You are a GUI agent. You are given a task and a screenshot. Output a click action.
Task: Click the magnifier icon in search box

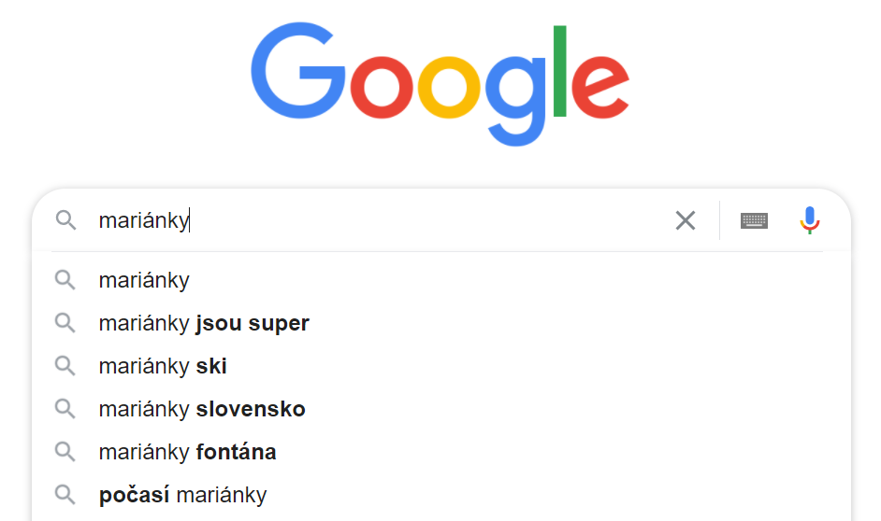pyautogui.click(x=65, y=220)
